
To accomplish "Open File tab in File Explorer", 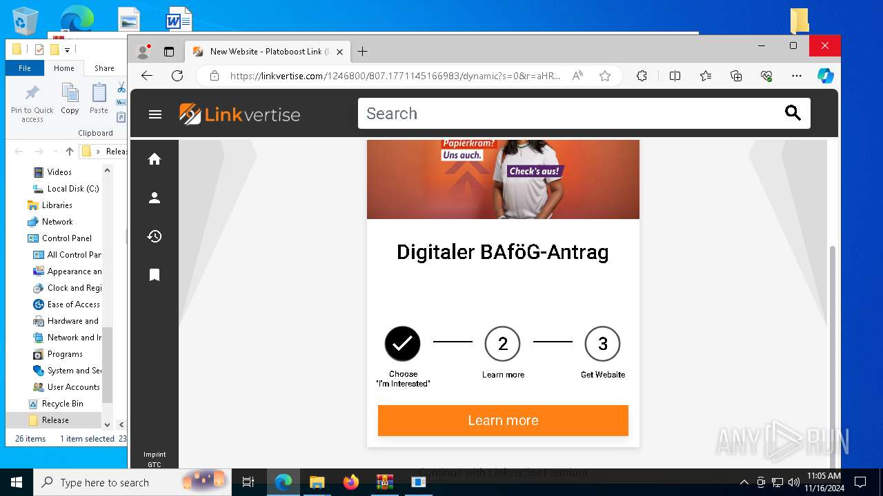I will [25, 68].
